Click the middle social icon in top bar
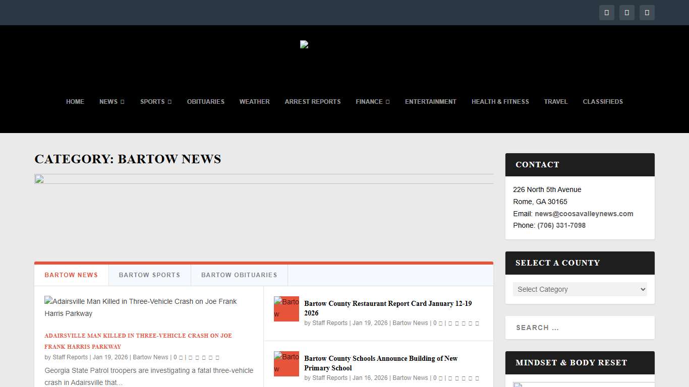Screen dimensions: 689x387 click(626, 13)
